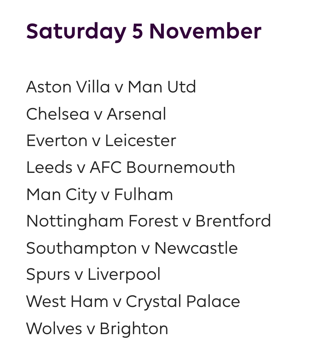
Task: Click the Man Utd team name
Action: pyautogui.click(x=162, y=87)
